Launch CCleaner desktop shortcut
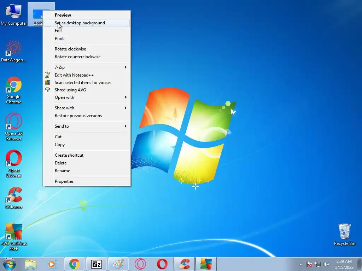362x271 pixels. [14, 198]
